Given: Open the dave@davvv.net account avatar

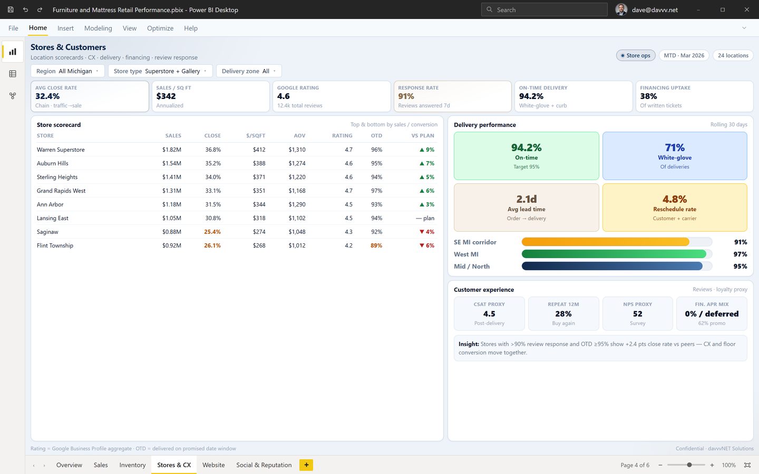Looking at the screenshot, I should coord(621,9).
